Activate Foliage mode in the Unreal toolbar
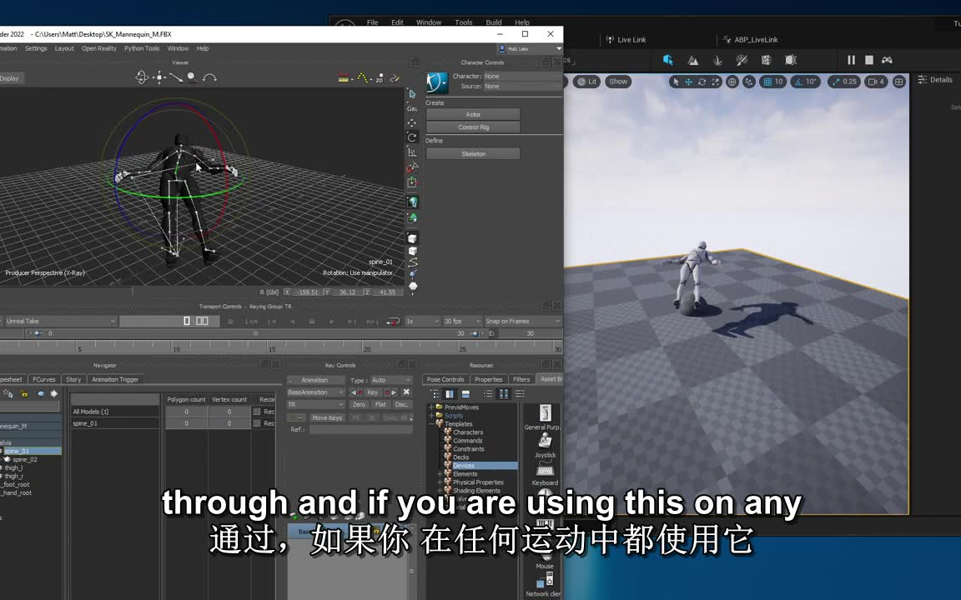Screen dimensions: 961x600 click(x=718, y=60)
